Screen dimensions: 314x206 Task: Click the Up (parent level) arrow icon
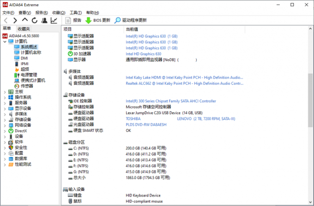tap(25, 20)
